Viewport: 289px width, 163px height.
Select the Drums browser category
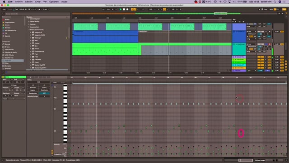(7, 47)
